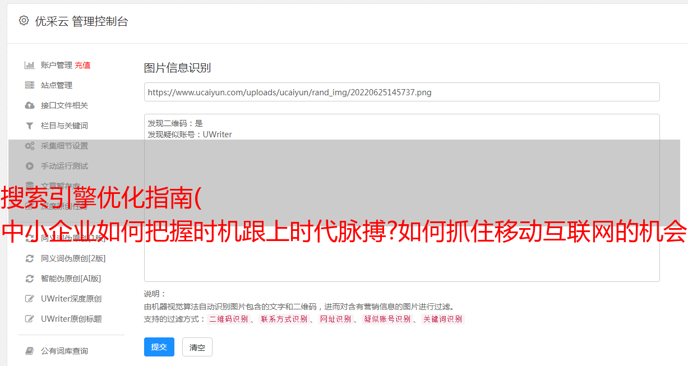
Task: Click the bar chart icon for 账户管理
Action: 30,65
